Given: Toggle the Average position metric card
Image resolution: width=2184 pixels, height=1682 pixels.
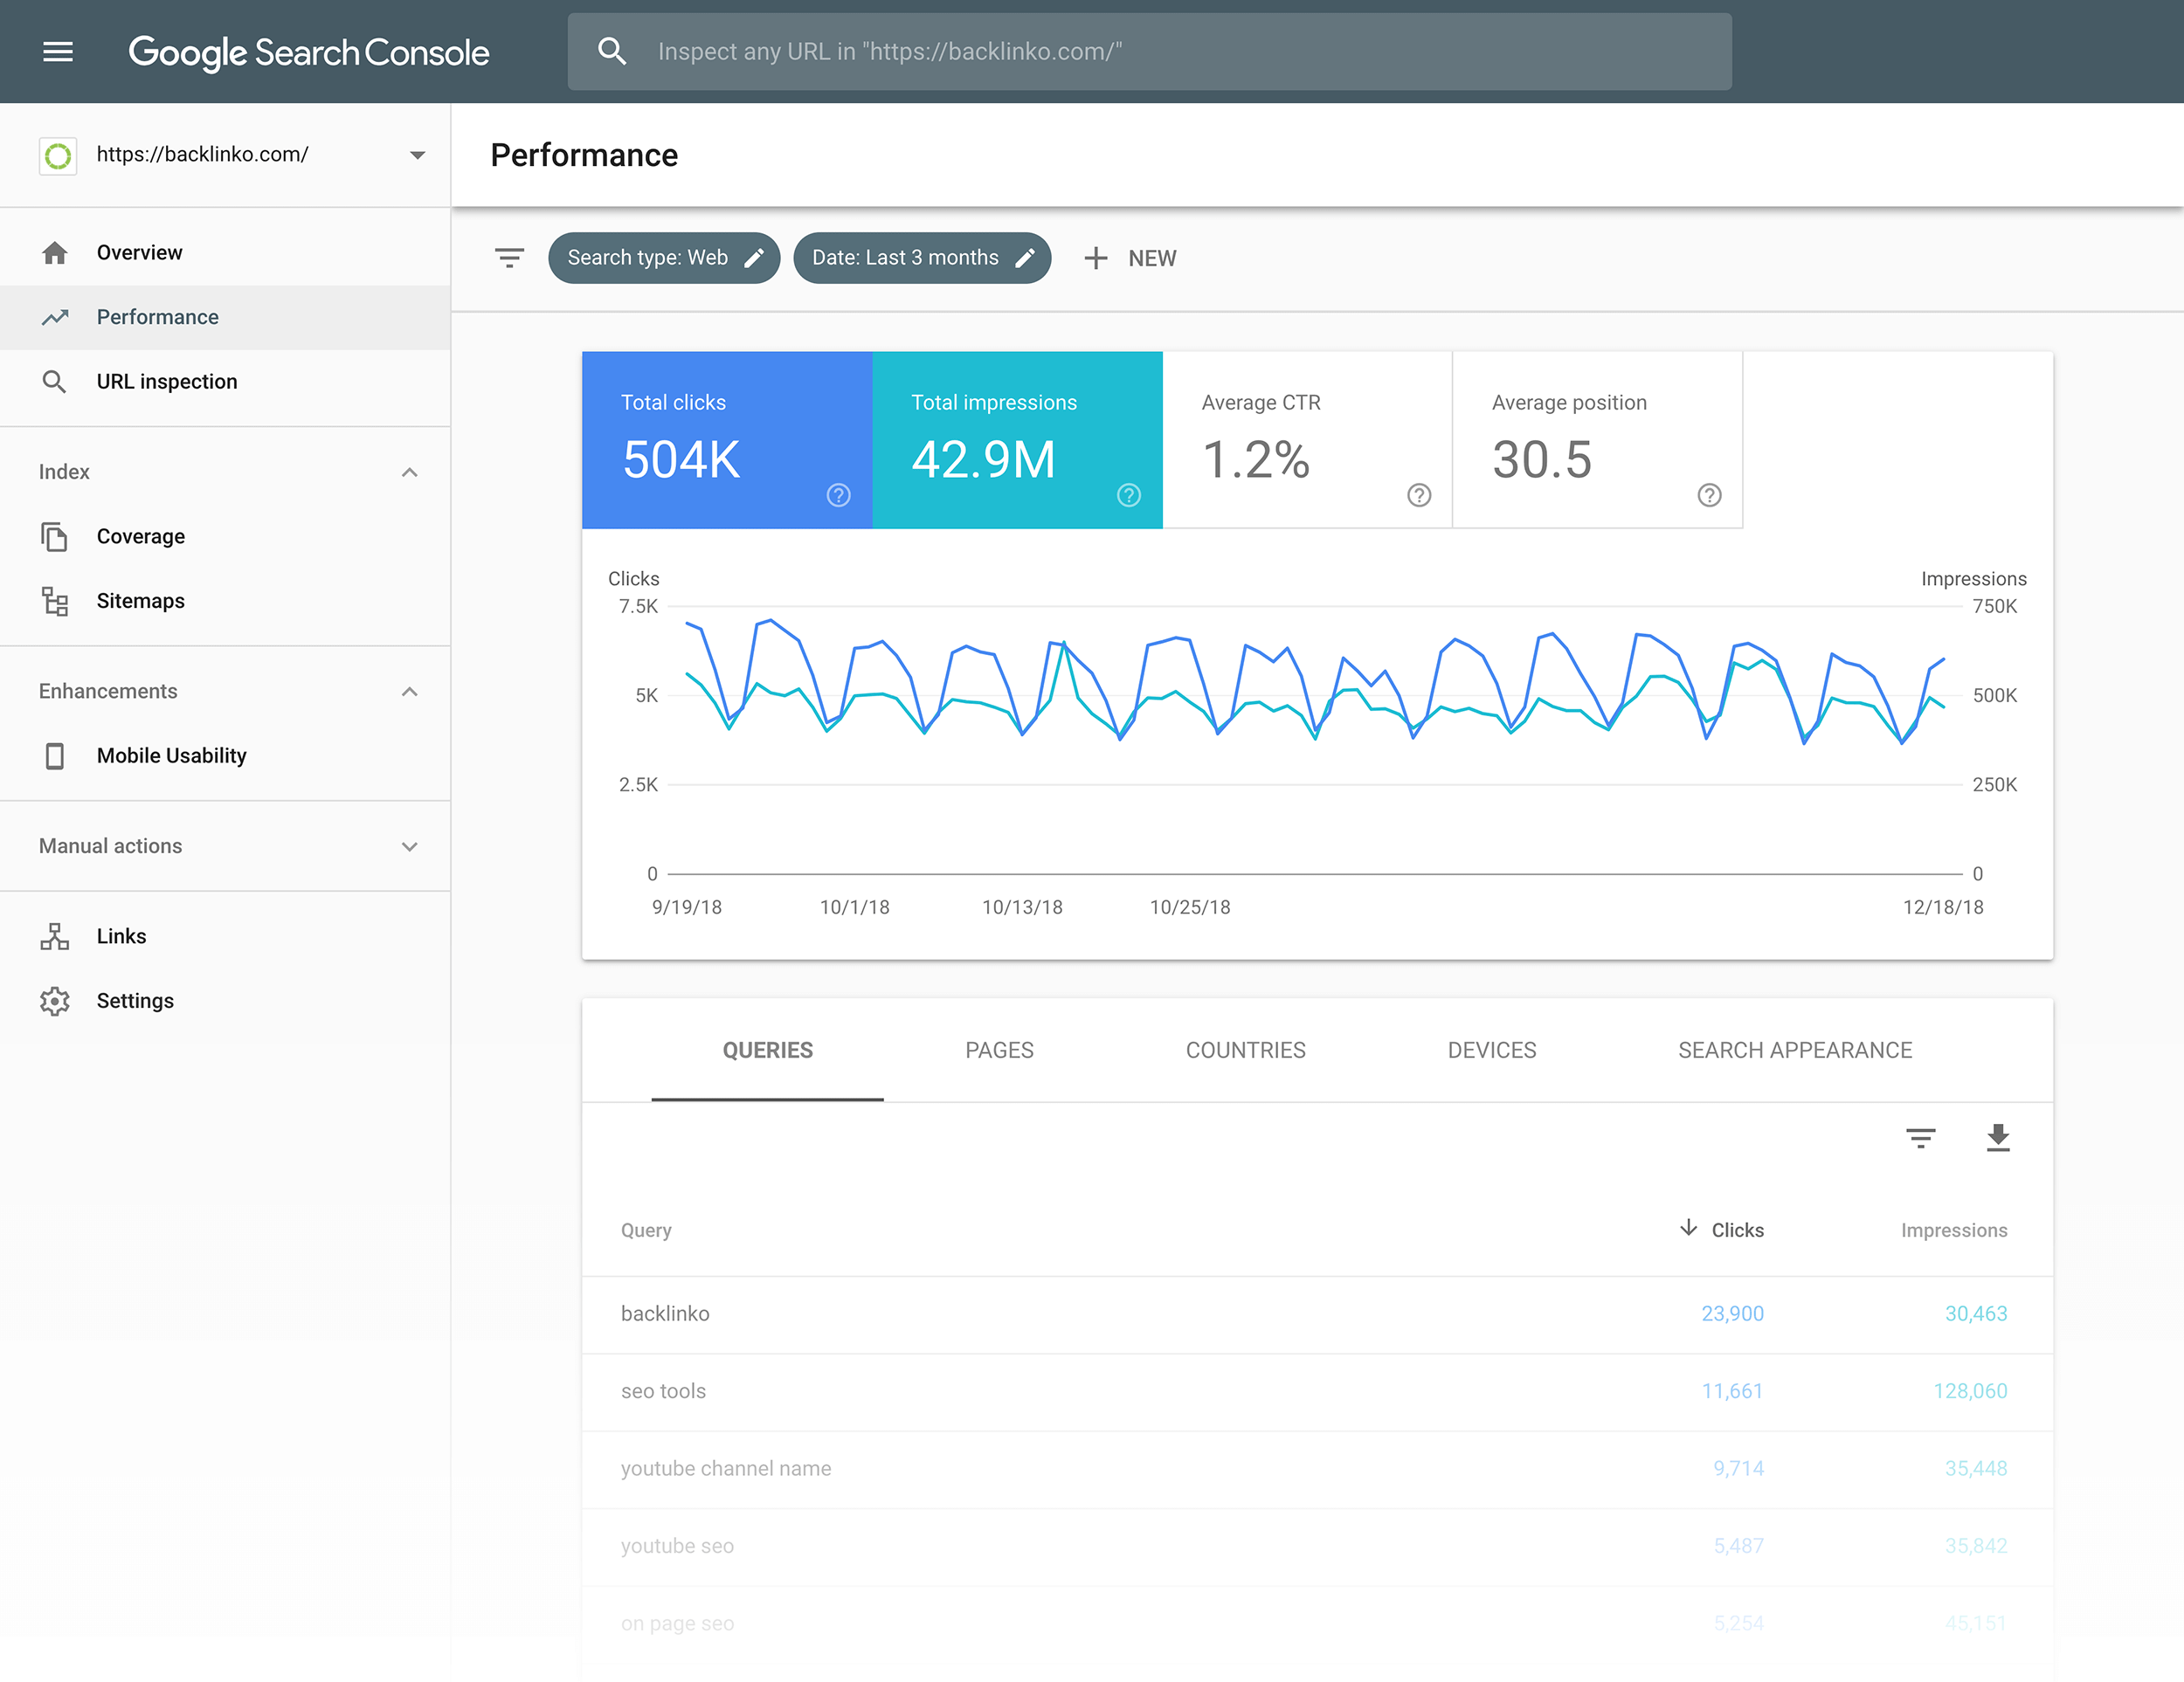Looking at the screenshot, I should (x=1597, y=440).
